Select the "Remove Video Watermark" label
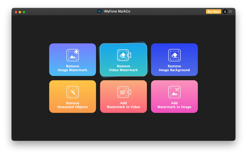247x156 pixels. (124, 68)
